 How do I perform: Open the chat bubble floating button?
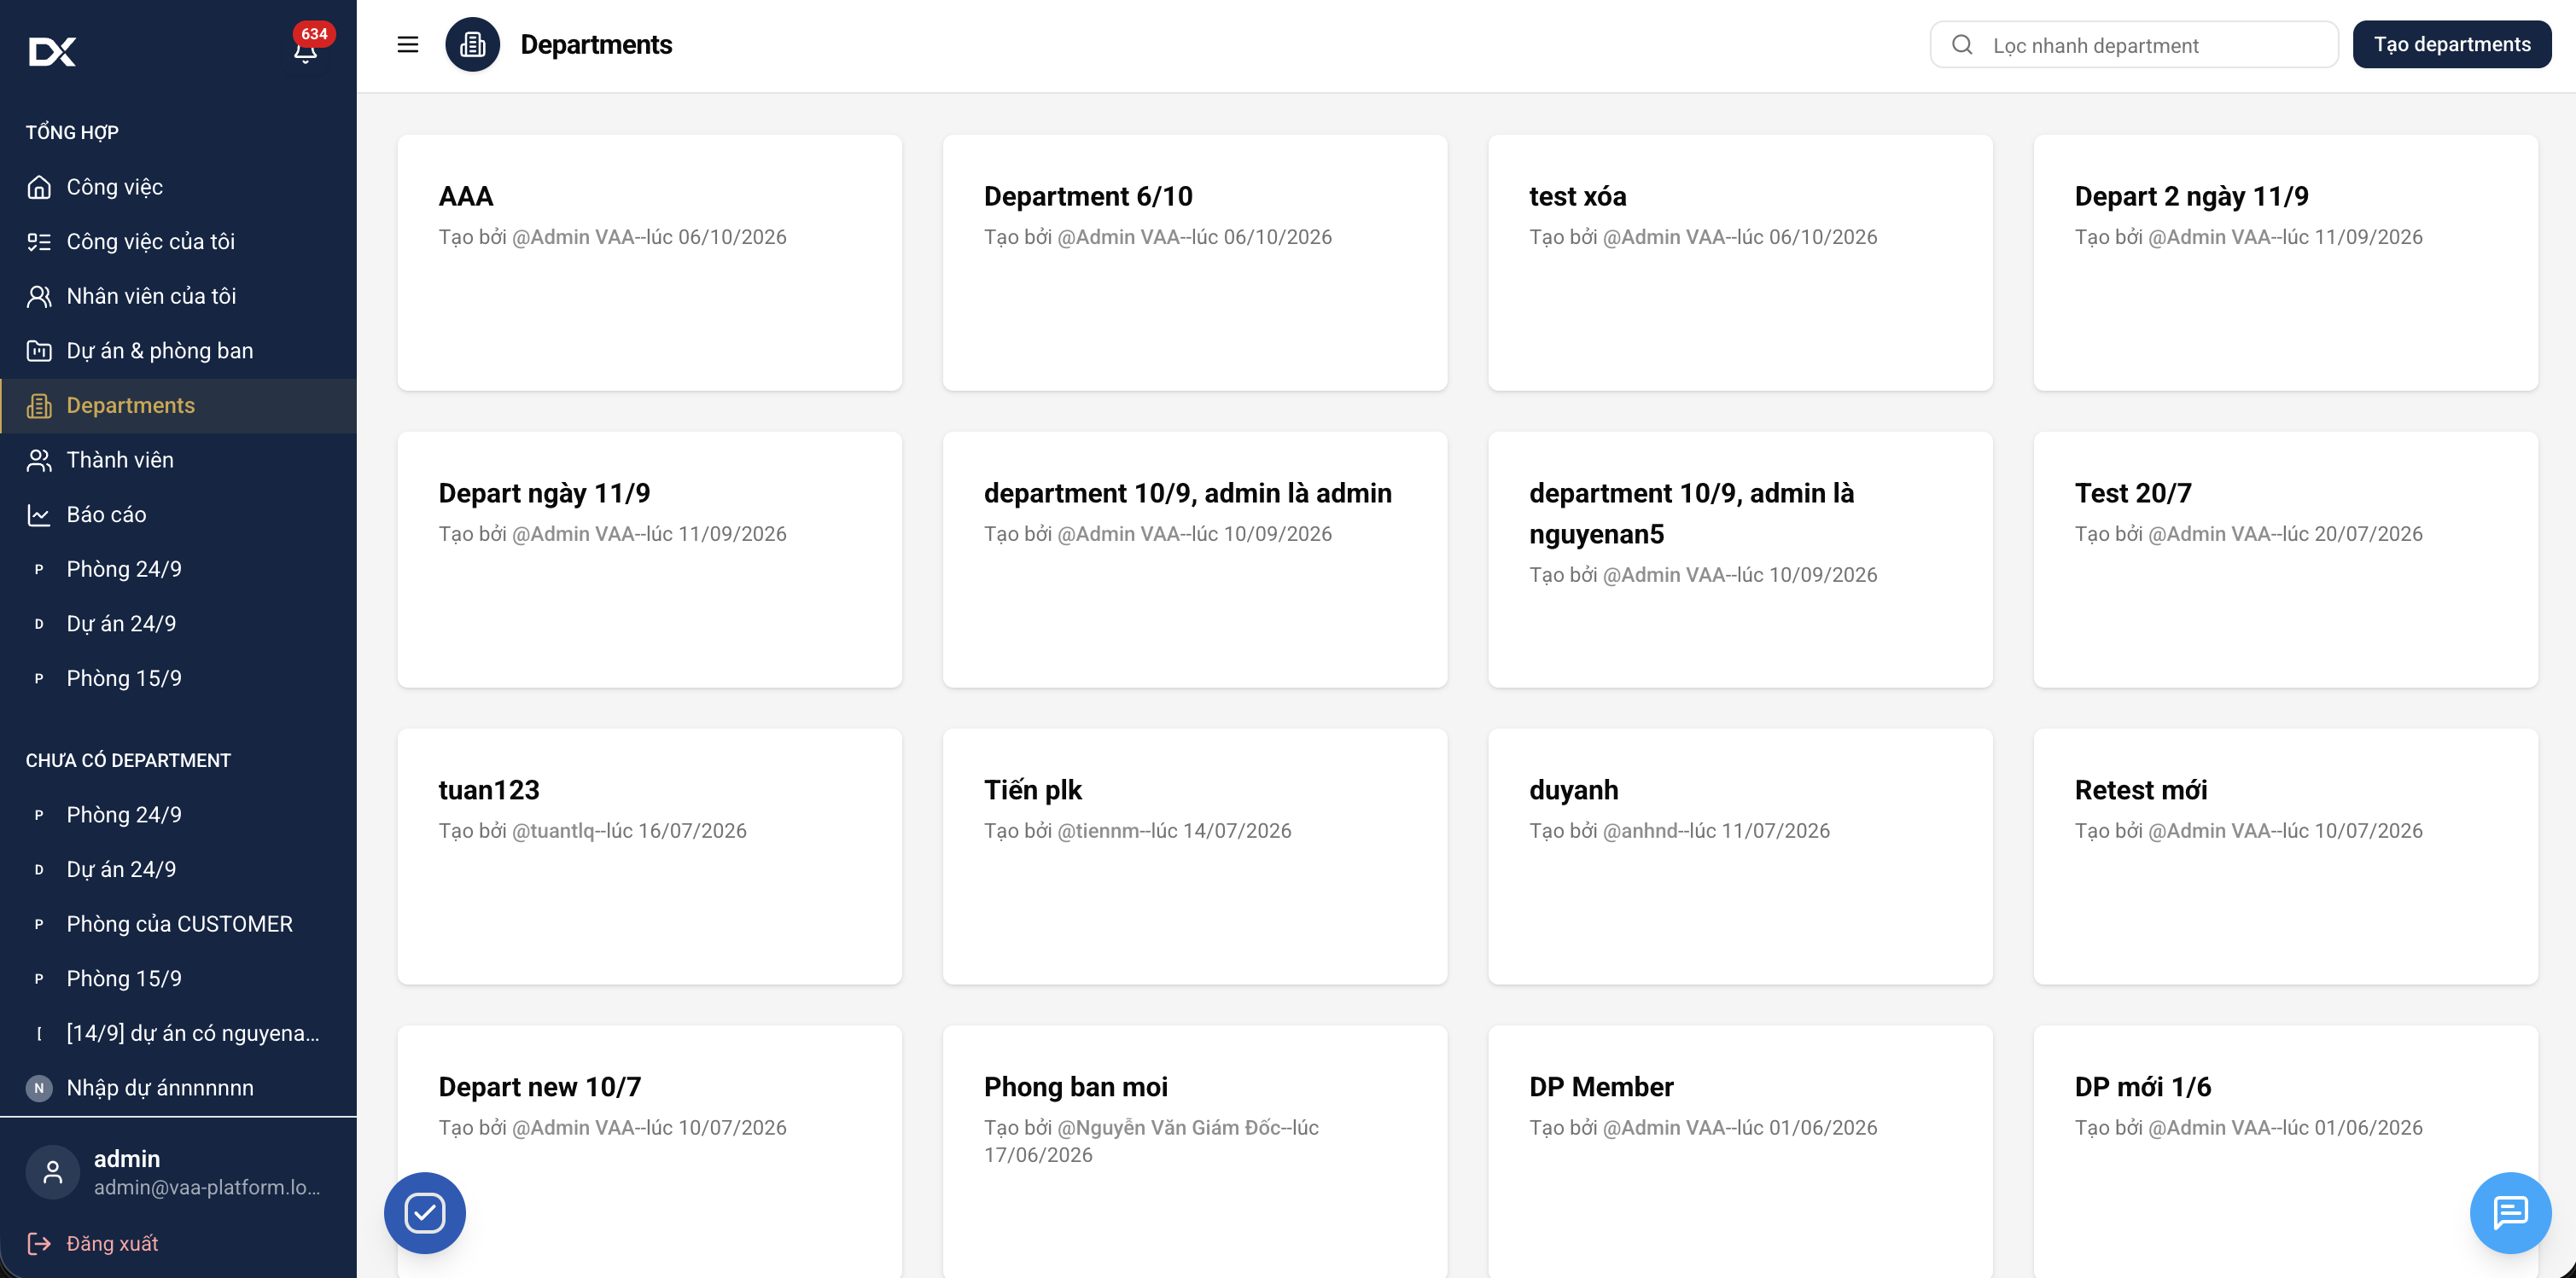tap(2510, 1213)
